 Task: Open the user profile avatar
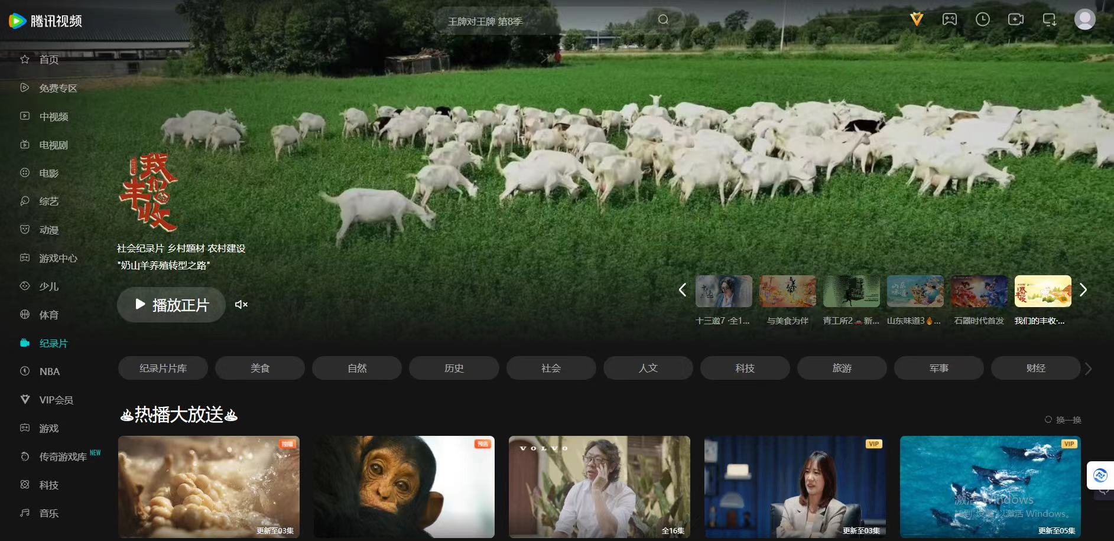[1084, 19]
